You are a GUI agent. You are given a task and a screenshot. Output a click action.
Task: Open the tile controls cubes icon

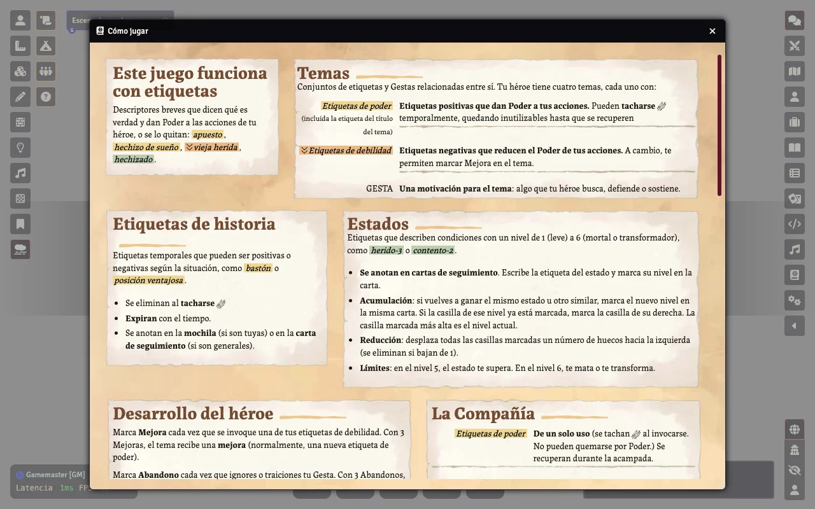click(x=20, y=71)
